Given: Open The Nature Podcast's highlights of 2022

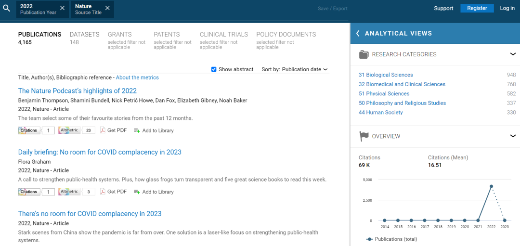Looking at the screenshot, I should tap(77, 91).
